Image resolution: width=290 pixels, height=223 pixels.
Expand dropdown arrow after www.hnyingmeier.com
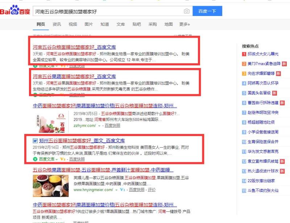pyautogui.click(x=116, y=189)
